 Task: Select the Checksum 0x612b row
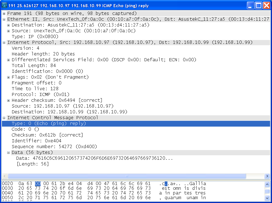pyautogui.click(x=47, y=135)
